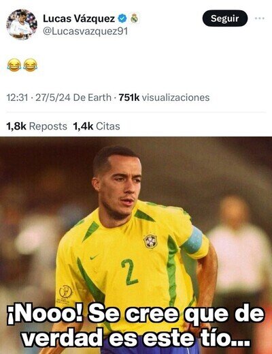Image resolution: width=272 pixels, height=354 pixels.
Task: Open the round profile avatar picture
Action: 22,25
